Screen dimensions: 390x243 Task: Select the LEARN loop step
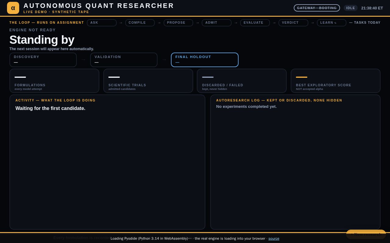[331, 23]
